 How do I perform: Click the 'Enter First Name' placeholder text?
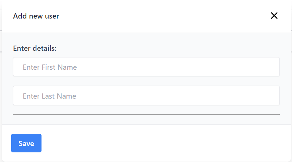coord(50,67)
